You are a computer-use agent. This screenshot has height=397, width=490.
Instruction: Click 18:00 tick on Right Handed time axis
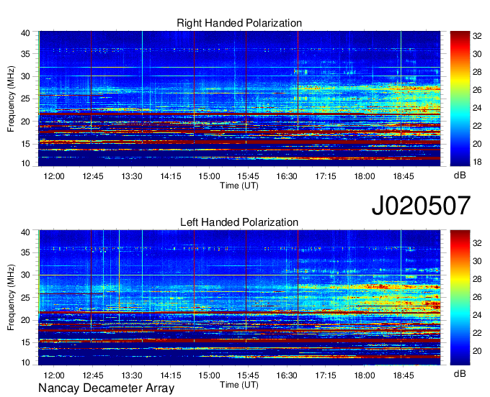click(x=365, y=176)
